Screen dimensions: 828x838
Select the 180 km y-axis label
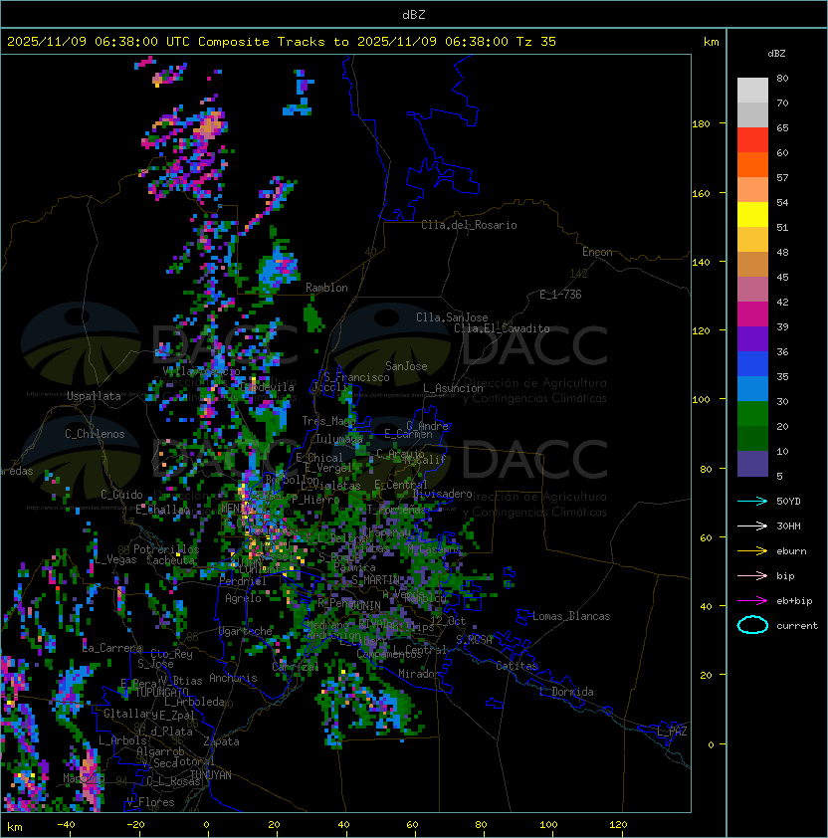tap(701, 124)
